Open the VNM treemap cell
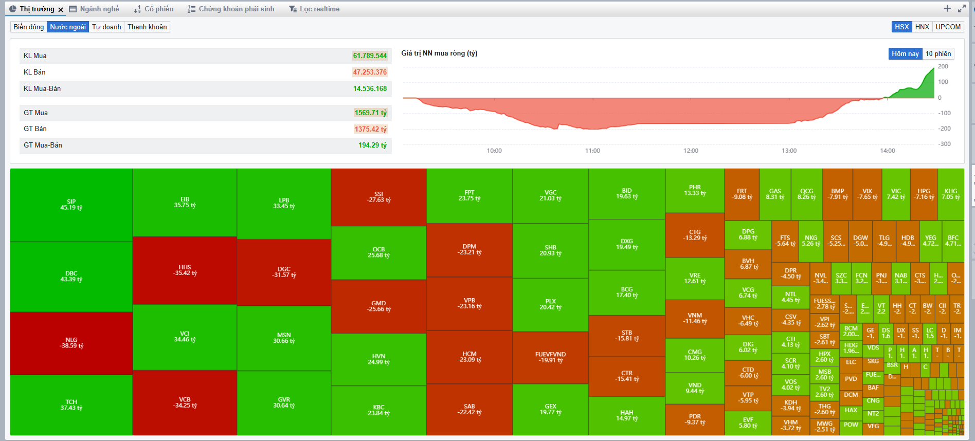975x441 pixels. [695, 319]
